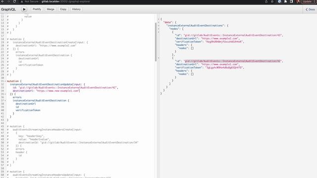
Task: Collapse the root brace in result pane
Action: tap(158, 19)
